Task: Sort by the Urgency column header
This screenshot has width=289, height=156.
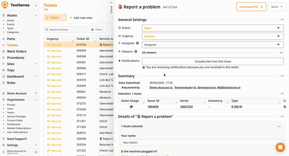Action: (x=52, y=39)
